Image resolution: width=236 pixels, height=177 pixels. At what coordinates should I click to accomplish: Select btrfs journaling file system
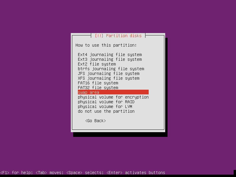click(111, 69)
